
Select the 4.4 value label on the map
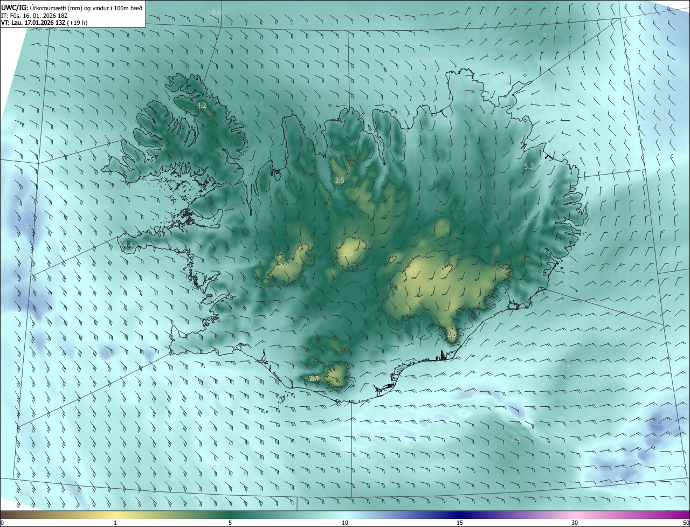pyautogui.click(x=128, y=245)
